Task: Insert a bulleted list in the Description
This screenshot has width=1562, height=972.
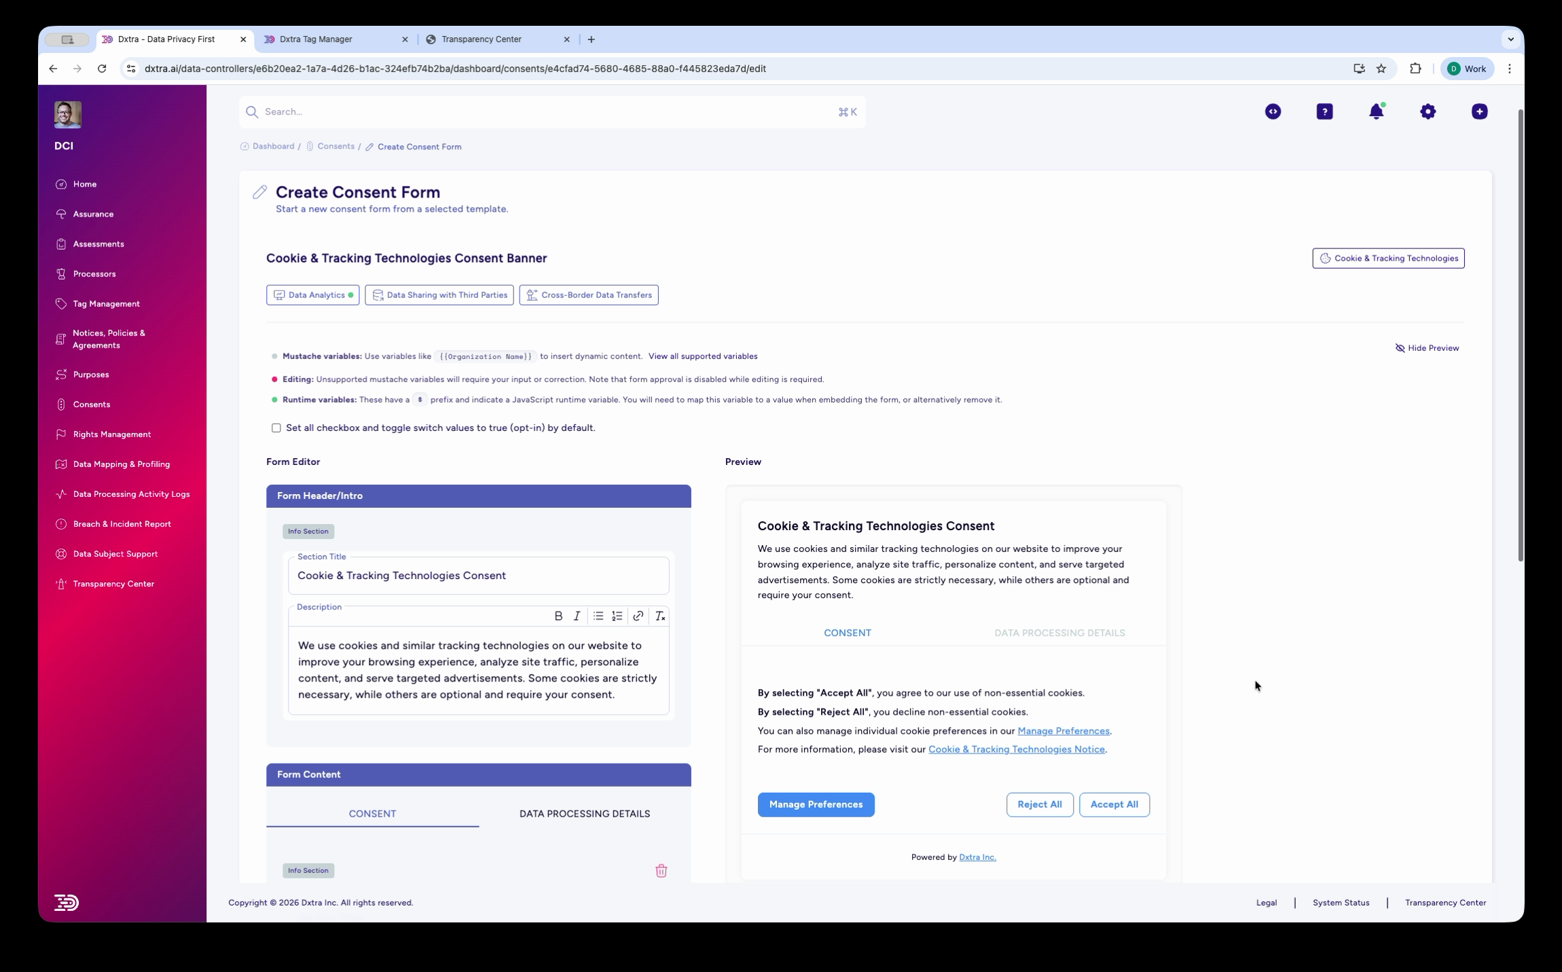Action: pos(598,616)
